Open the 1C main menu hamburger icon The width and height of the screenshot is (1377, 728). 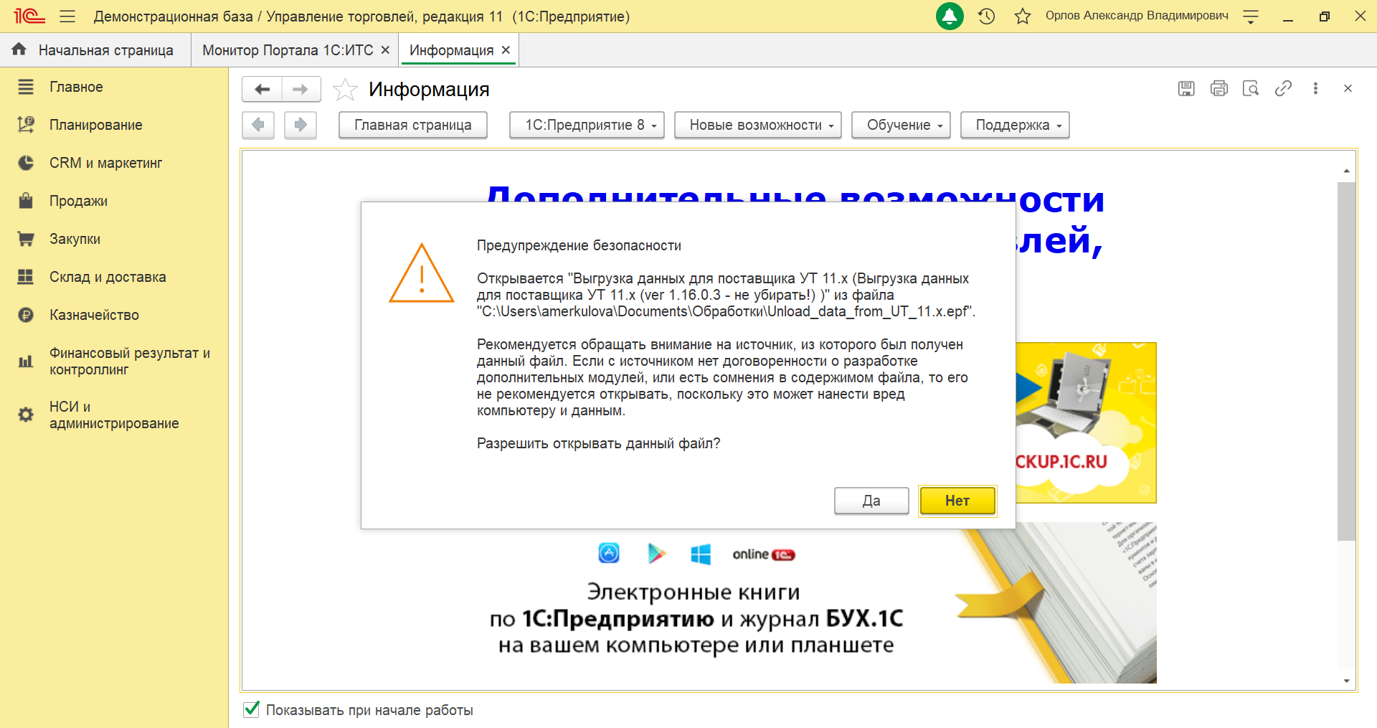point(67,16)
